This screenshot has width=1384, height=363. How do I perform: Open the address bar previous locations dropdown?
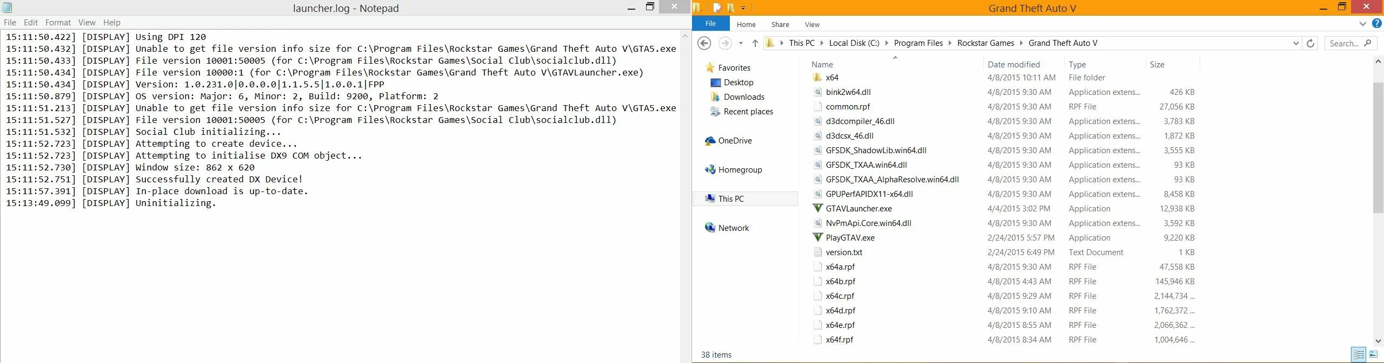1296,43
